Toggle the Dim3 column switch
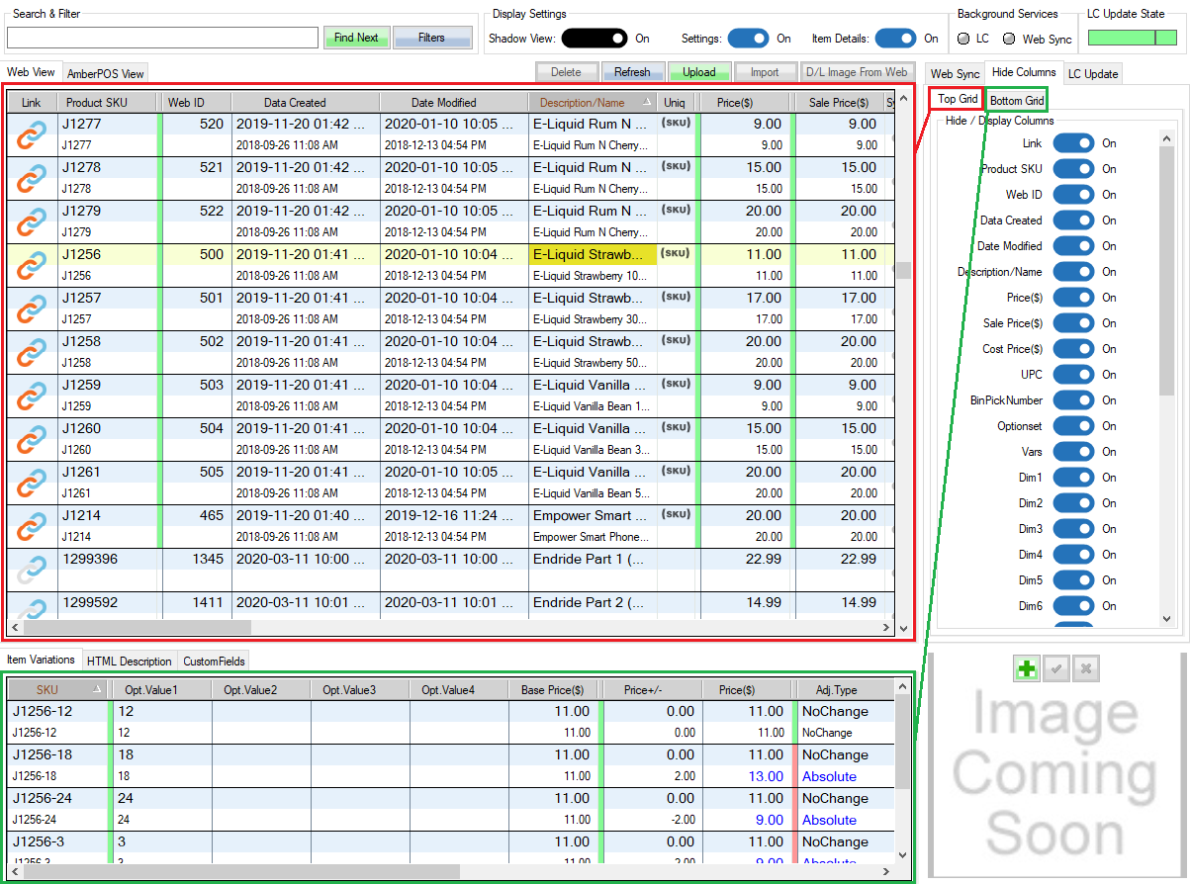The image size is (1190, 884). pyautogui.click(x=1073, y=529)
